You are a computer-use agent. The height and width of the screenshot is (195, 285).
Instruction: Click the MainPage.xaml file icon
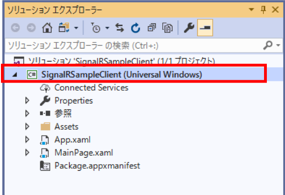[x=45, y=153]
